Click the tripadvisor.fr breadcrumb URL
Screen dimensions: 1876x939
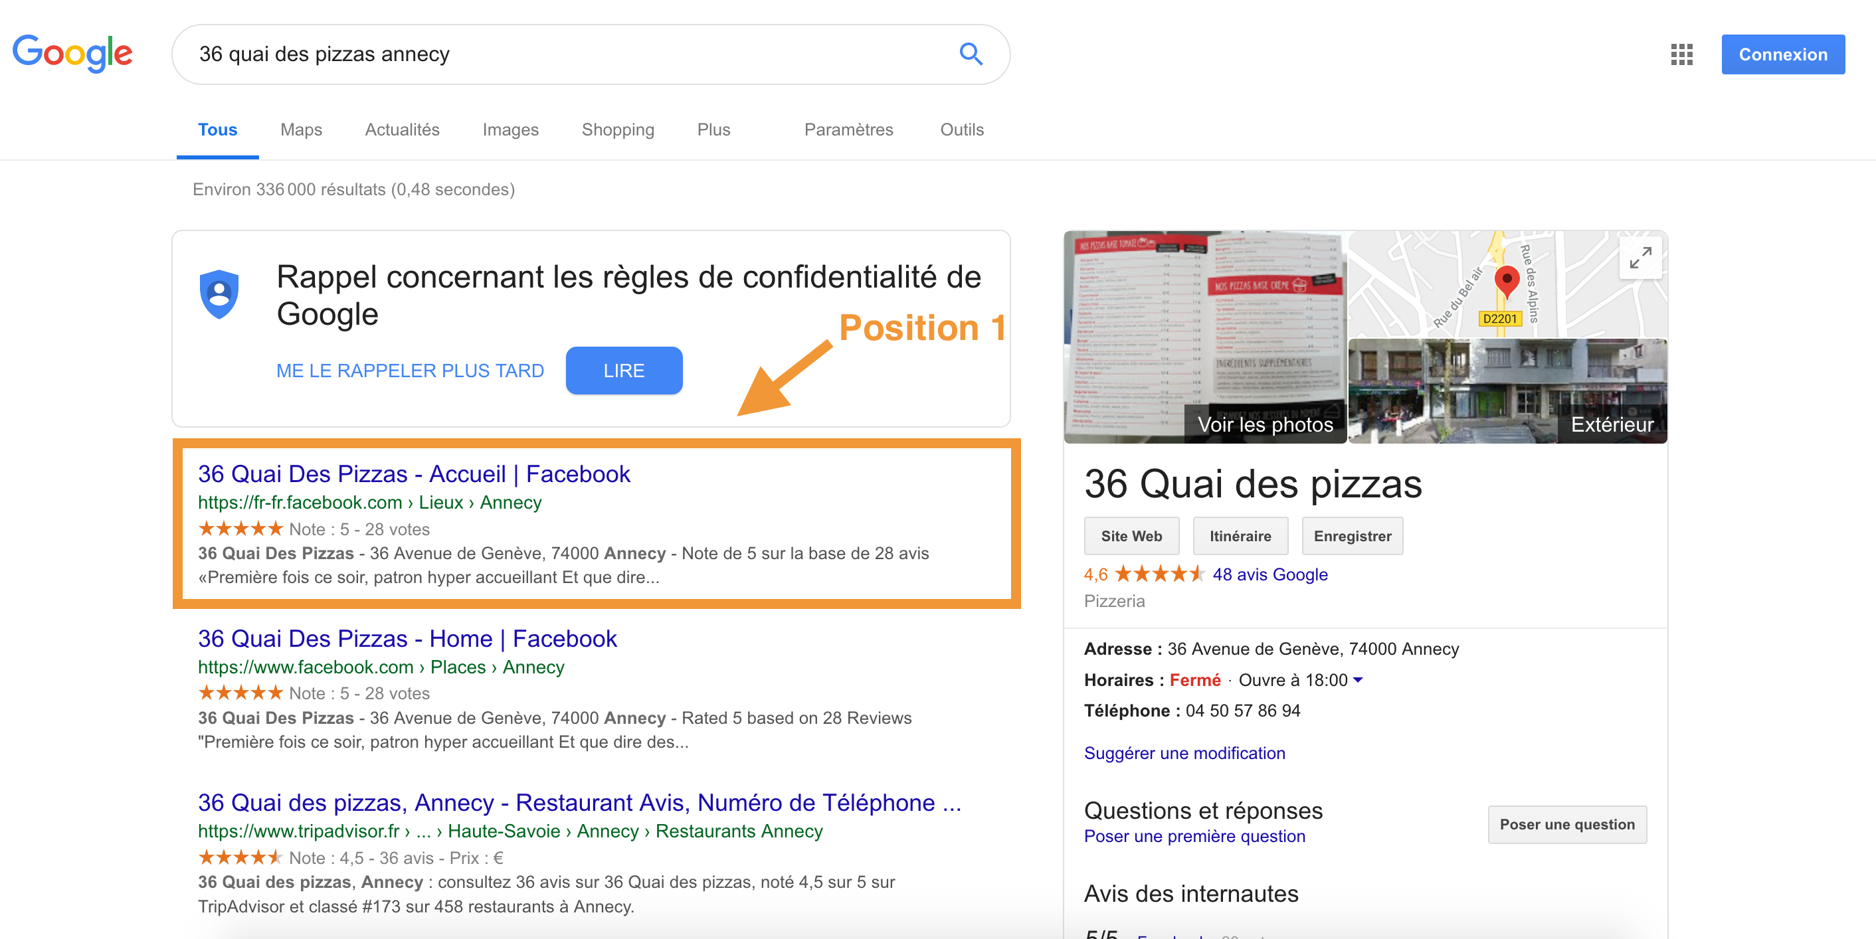(x=510, y=831)
